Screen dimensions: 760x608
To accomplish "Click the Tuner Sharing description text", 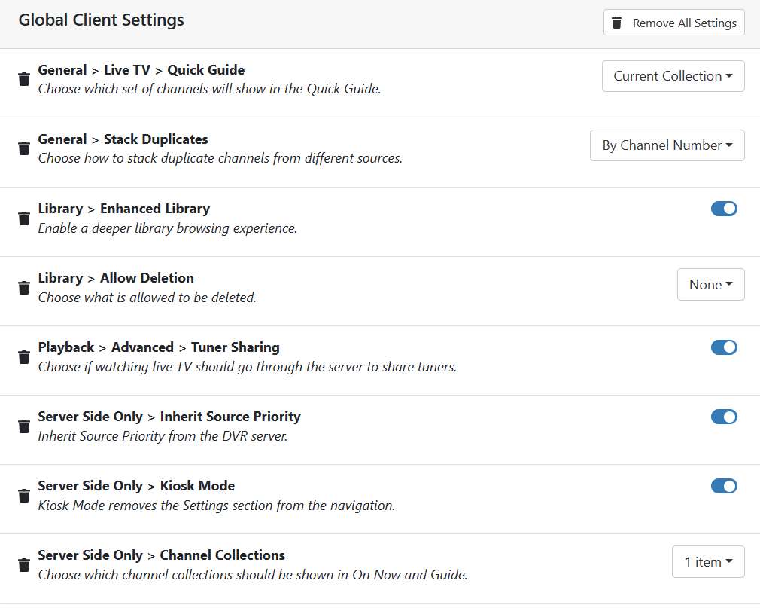I will click(x=247, y=367).
